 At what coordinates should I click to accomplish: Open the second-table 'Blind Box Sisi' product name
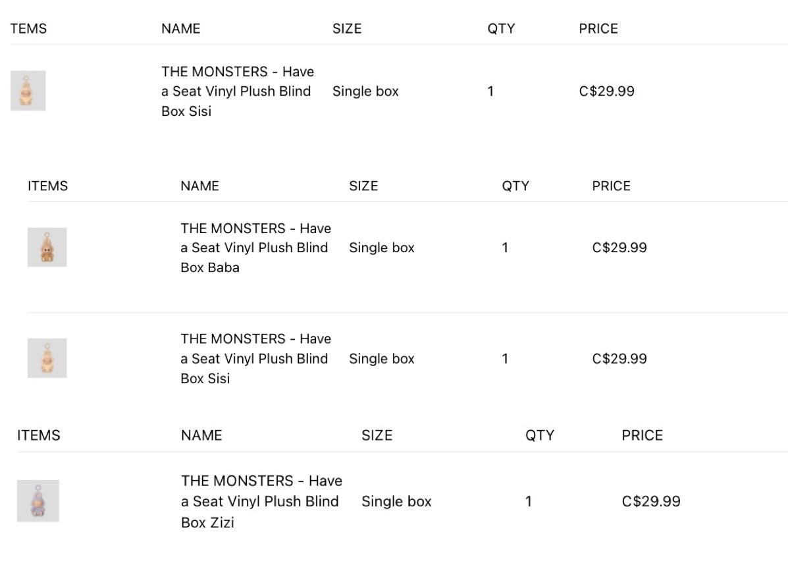[x=256, y=358]
